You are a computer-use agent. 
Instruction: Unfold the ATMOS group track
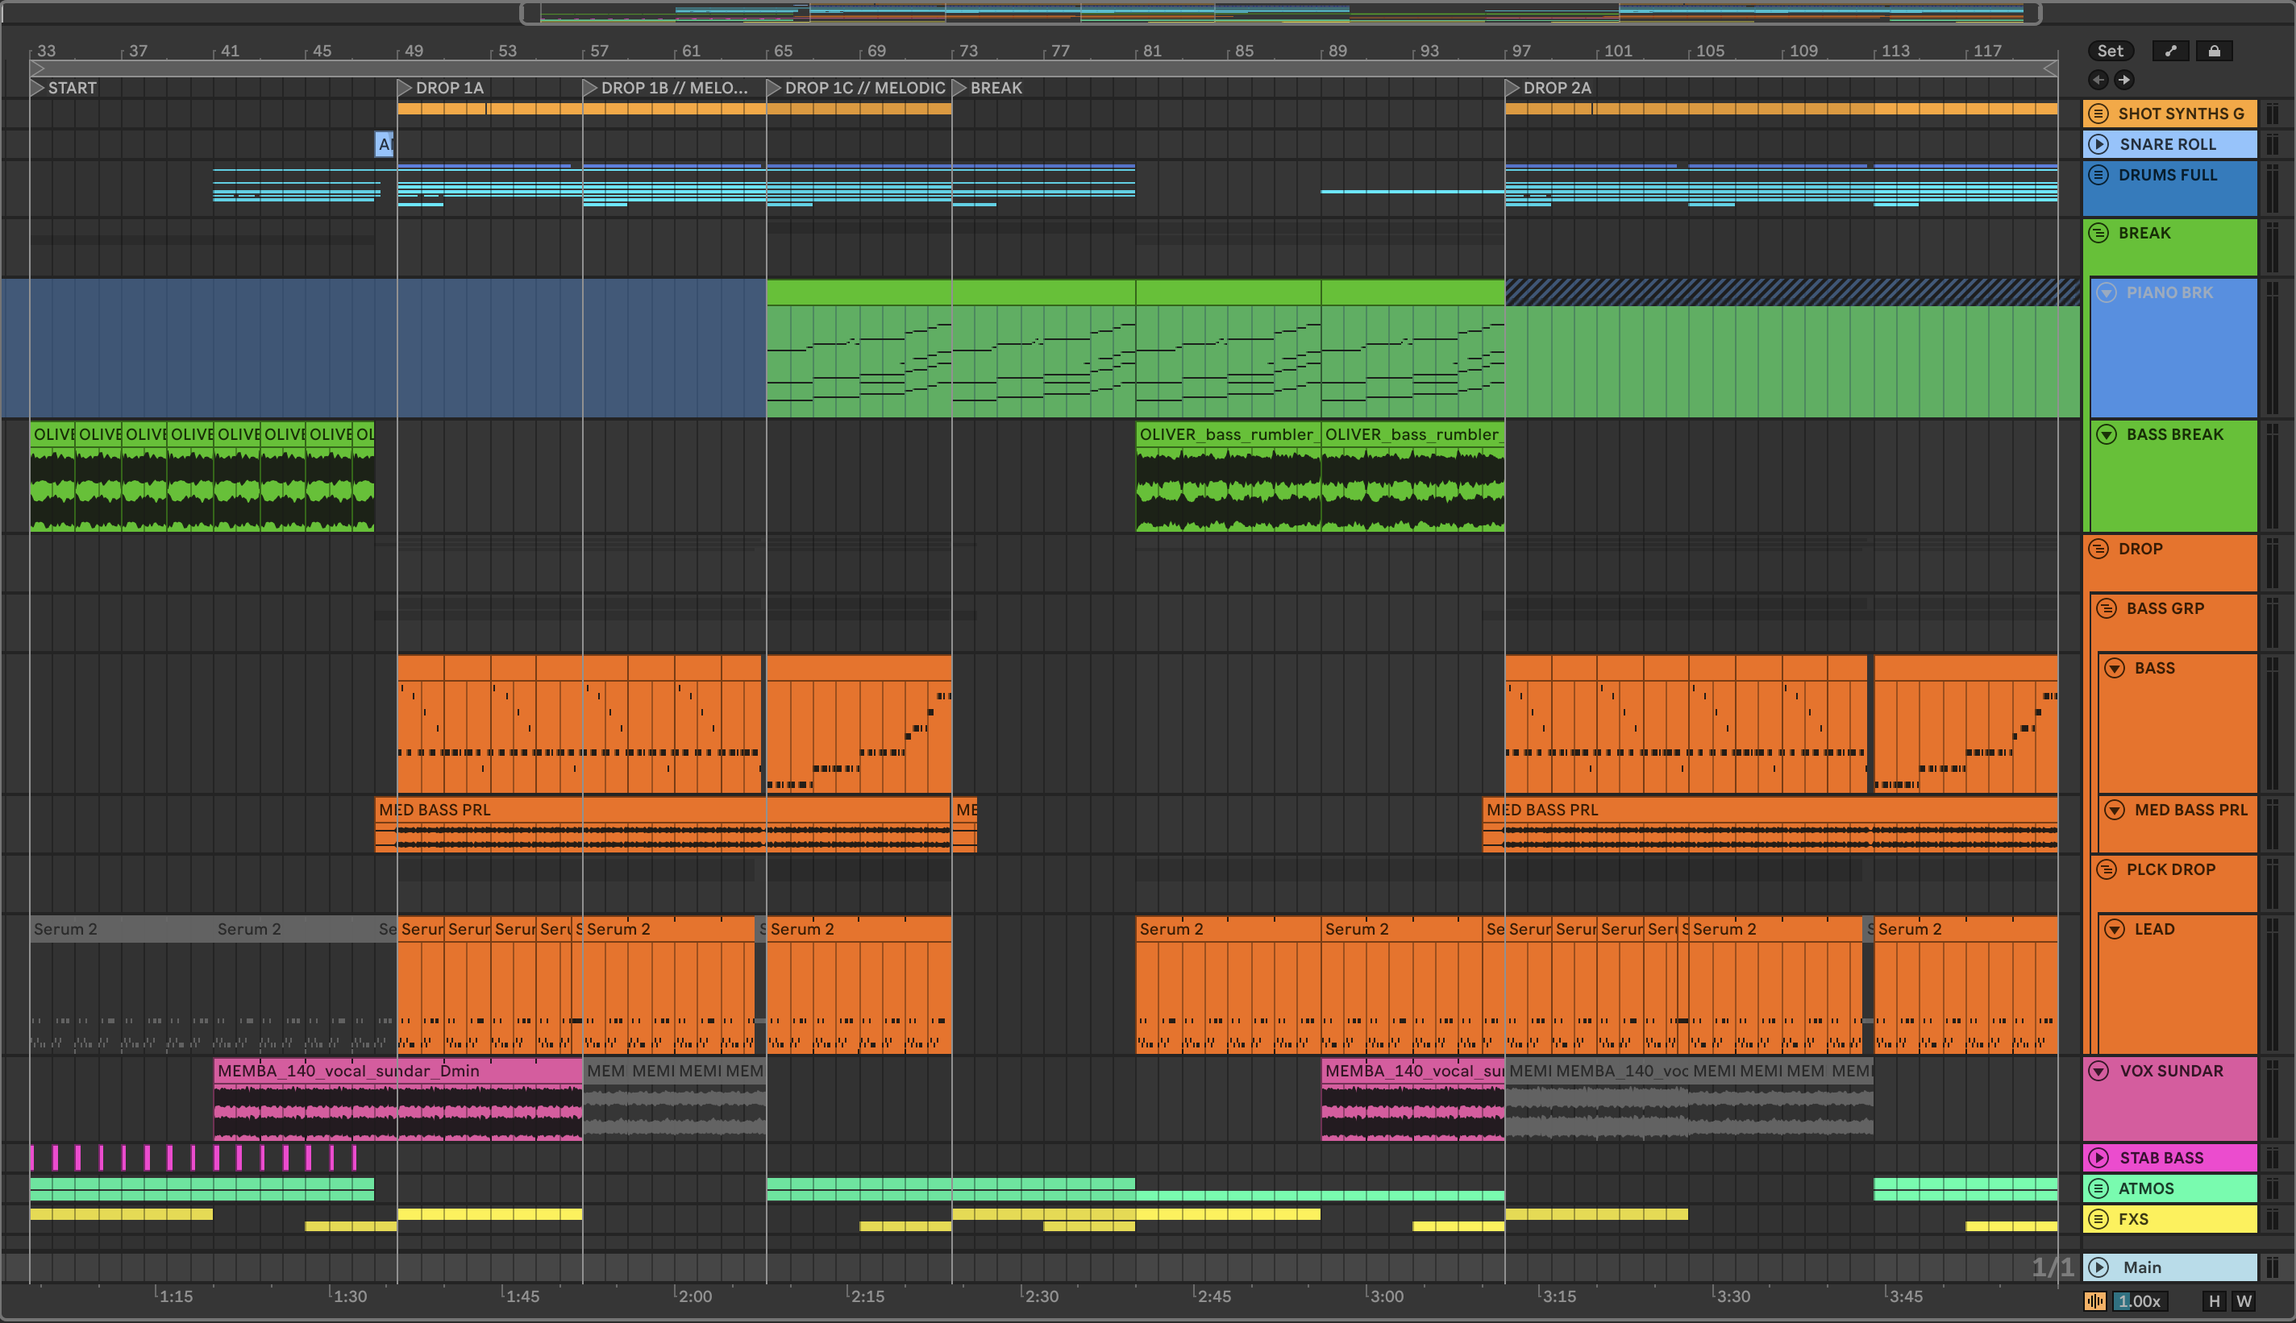click(2098, 1188)
